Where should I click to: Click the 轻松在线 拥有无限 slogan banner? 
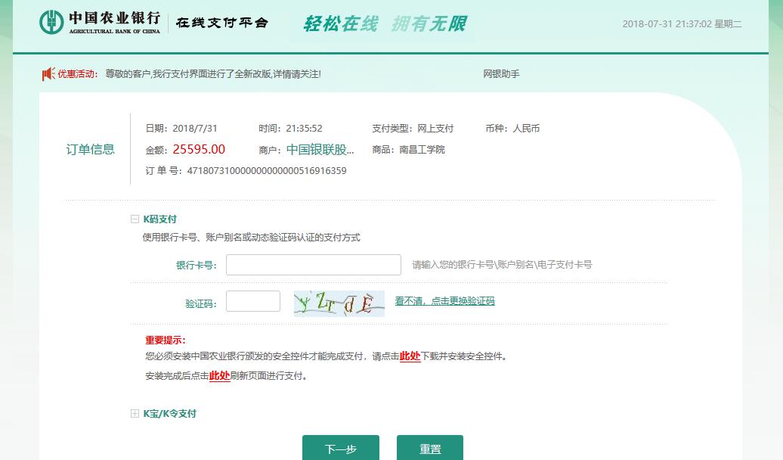click(x=385, y=23)
